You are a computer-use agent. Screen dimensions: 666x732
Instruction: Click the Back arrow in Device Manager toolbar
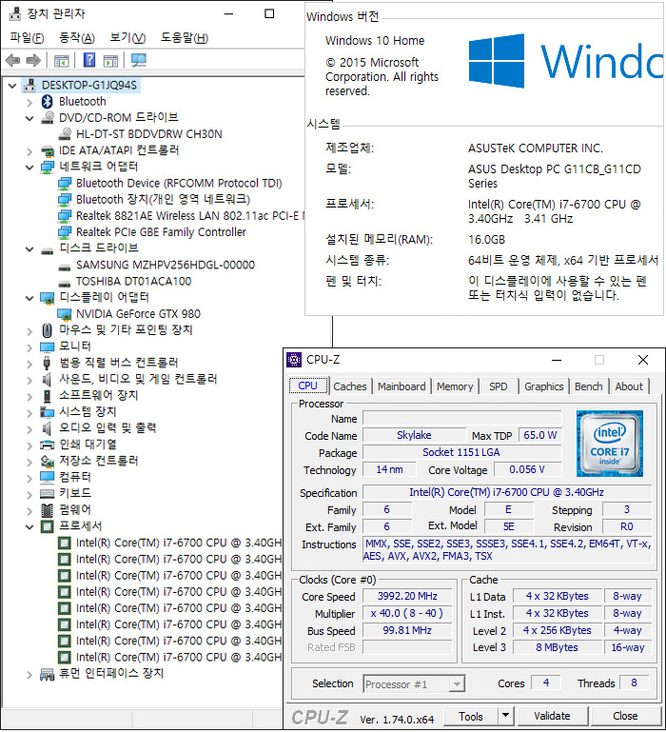[x=12, y=60]
